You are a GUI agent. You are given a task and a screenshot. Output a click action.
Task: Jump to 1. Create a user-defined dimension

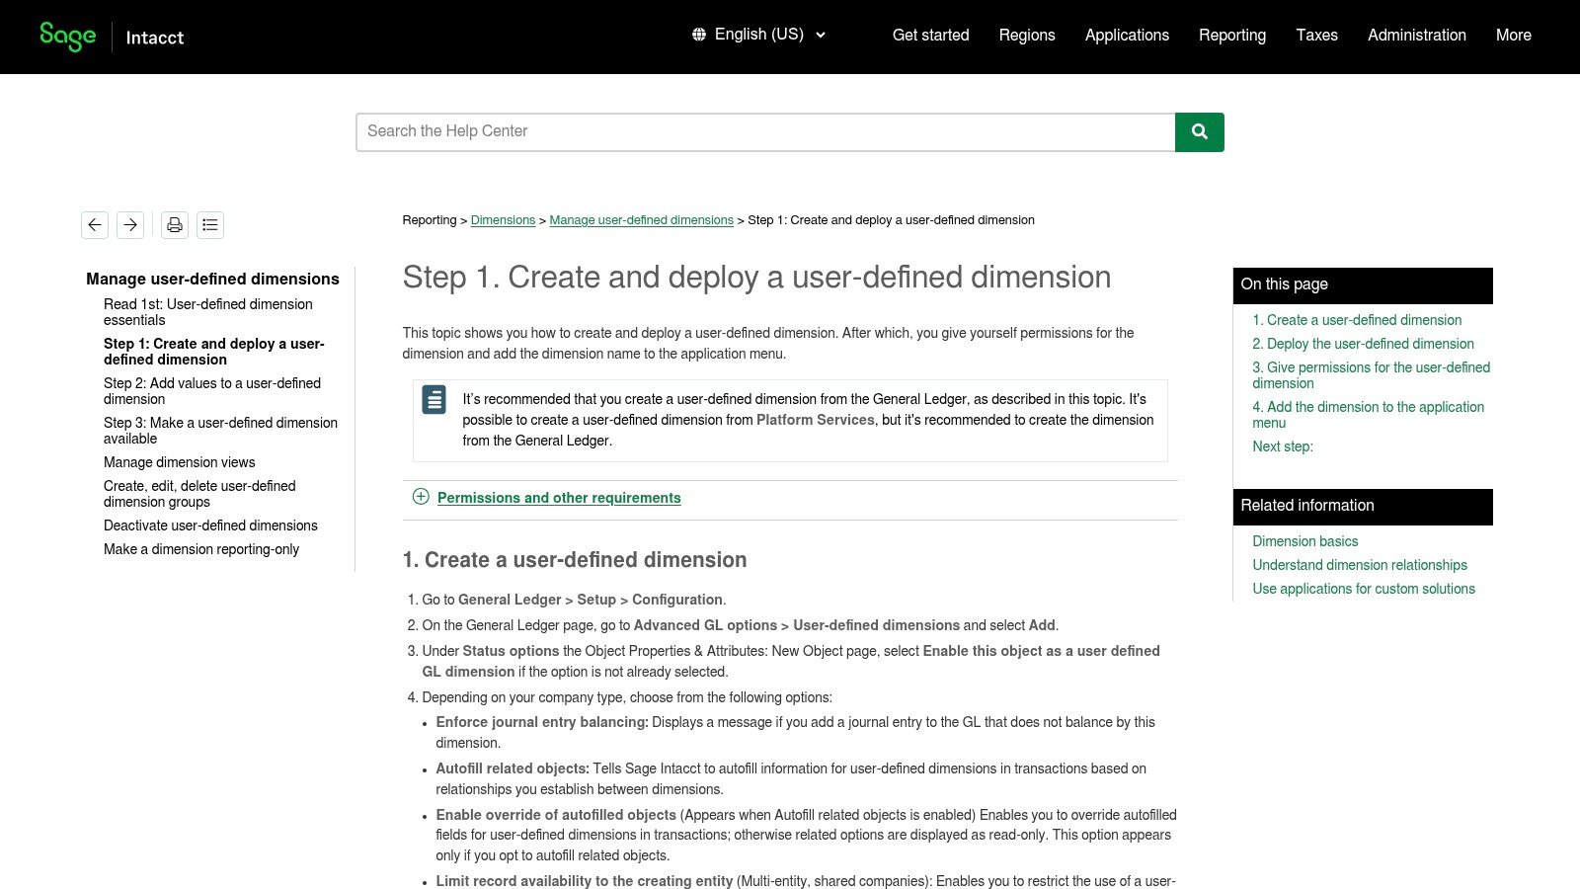click(1357, 320)
